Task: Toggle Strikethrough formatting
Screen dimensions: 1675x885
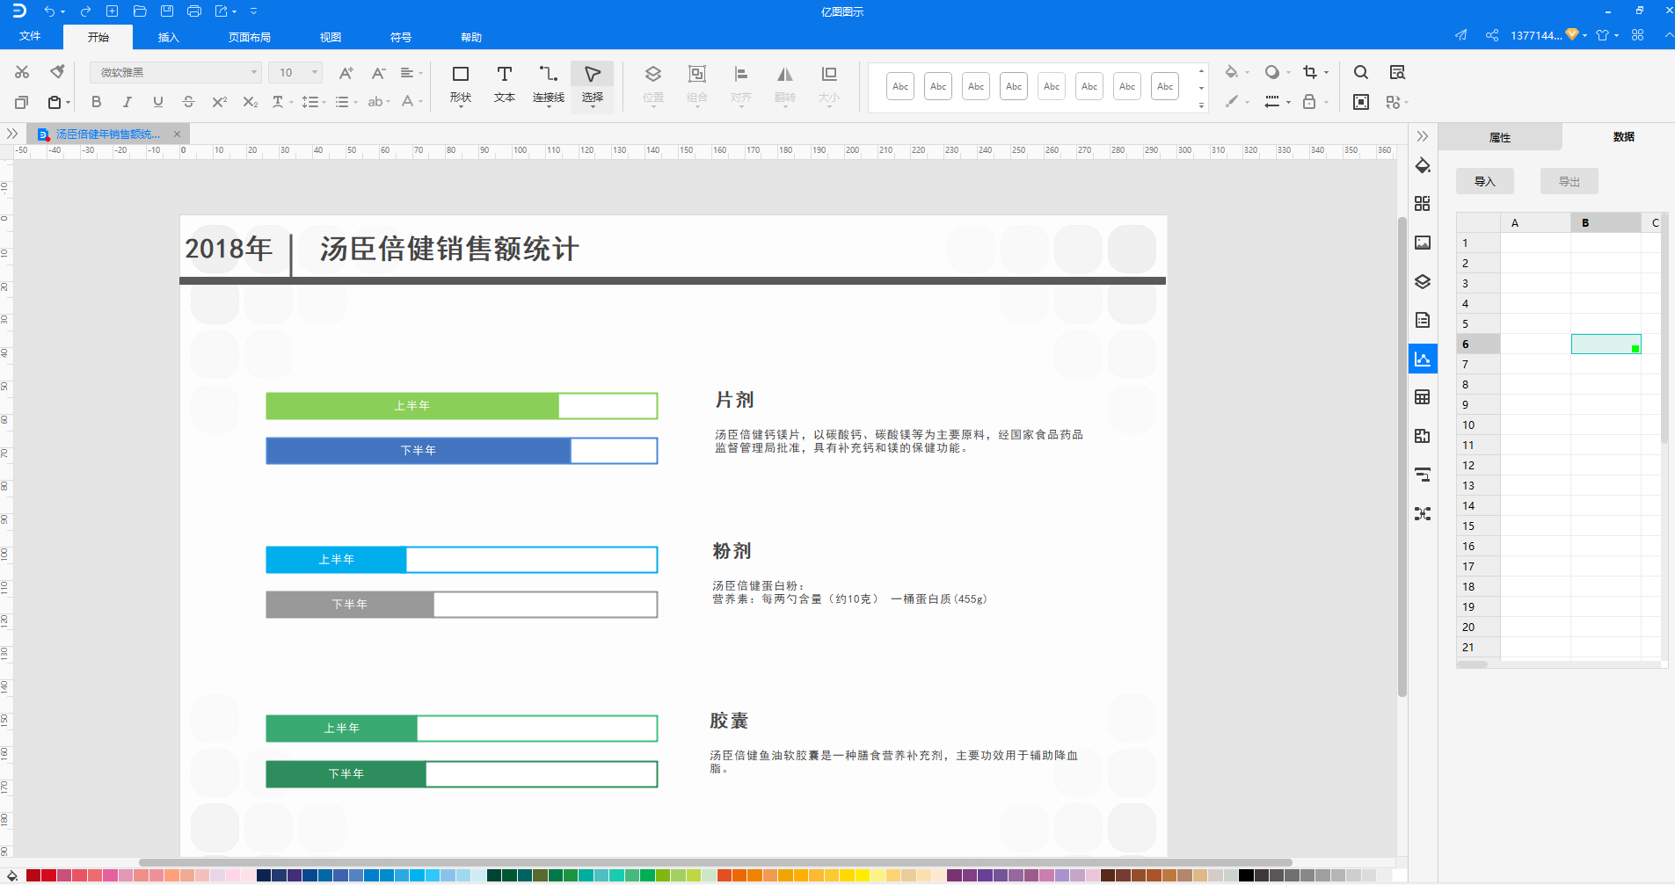Action: click(188, 102)
